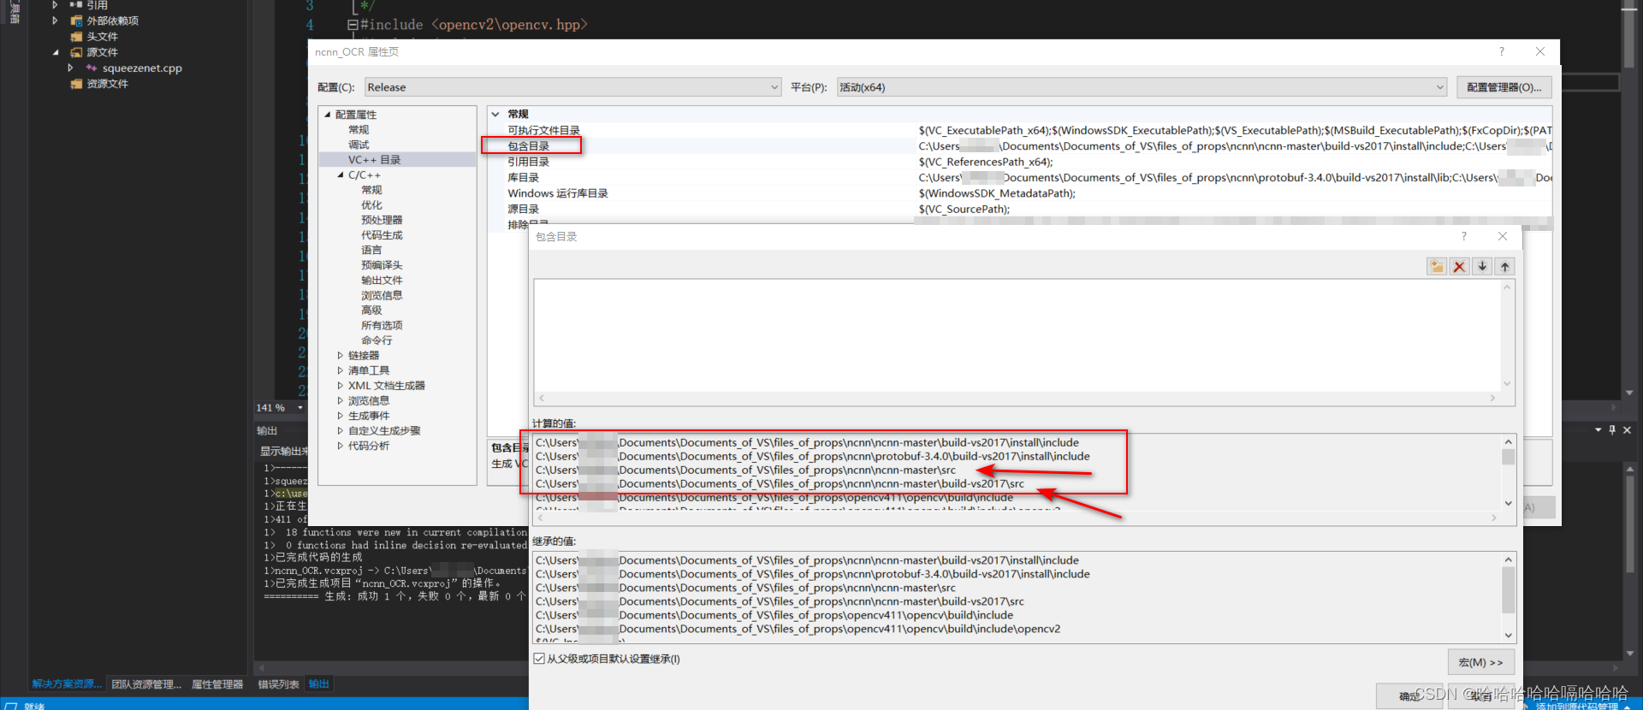Expand the 代码分析 tree node
1643x710 pixels.
click(340, 446)
